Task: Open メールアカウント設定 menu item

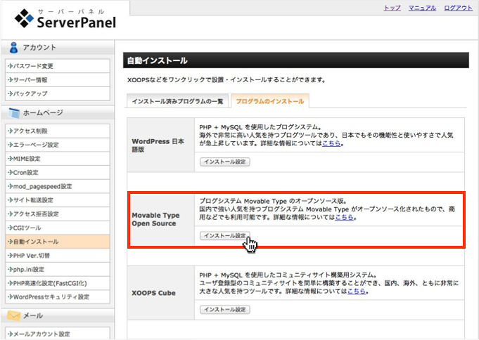Action: 58,334
